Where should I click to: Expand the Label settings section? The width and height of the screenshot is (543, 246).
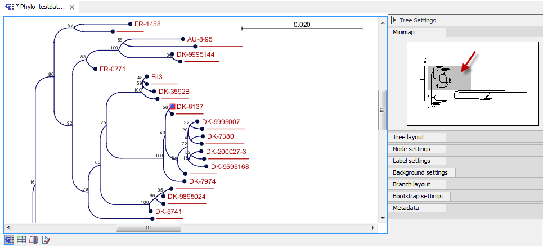tap(411, 161)
